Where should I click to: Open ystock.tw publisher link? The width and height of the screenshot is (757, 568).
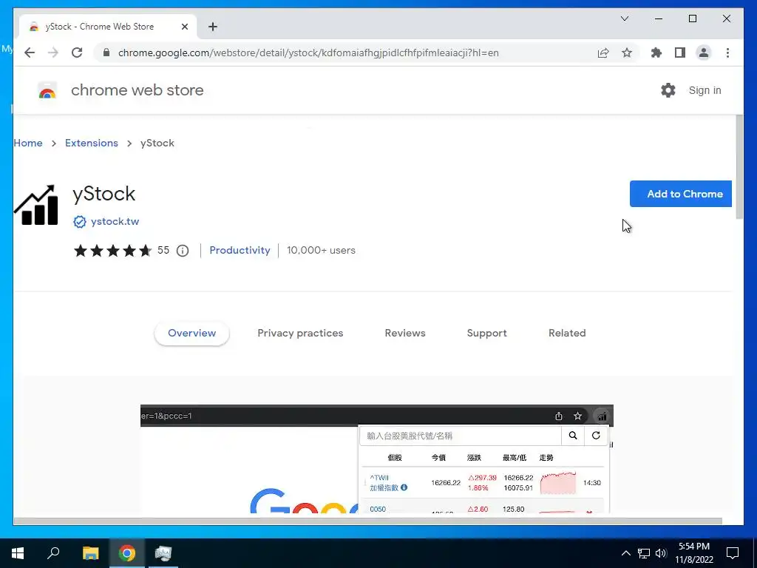115,222
